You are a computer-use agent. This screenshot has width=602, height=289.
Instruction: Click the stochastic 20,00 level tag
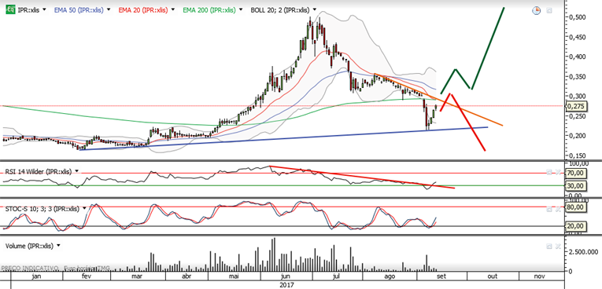(575, 226)
